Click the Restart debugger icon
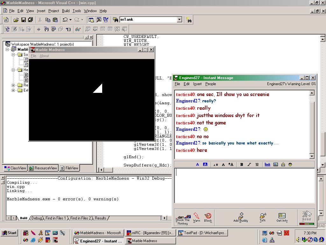Image resolution: width=326 pixels, height=245 pixels. pyautogui.click(x=7, y=29)
